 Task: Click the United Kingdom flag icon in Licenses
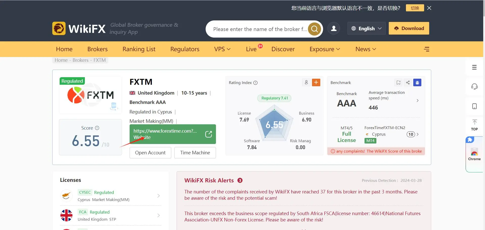coord(66,215)
